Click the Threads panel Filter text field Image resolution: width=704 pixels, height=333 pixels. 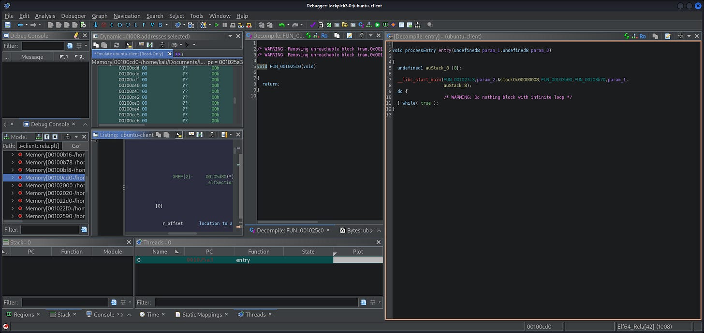256,303
